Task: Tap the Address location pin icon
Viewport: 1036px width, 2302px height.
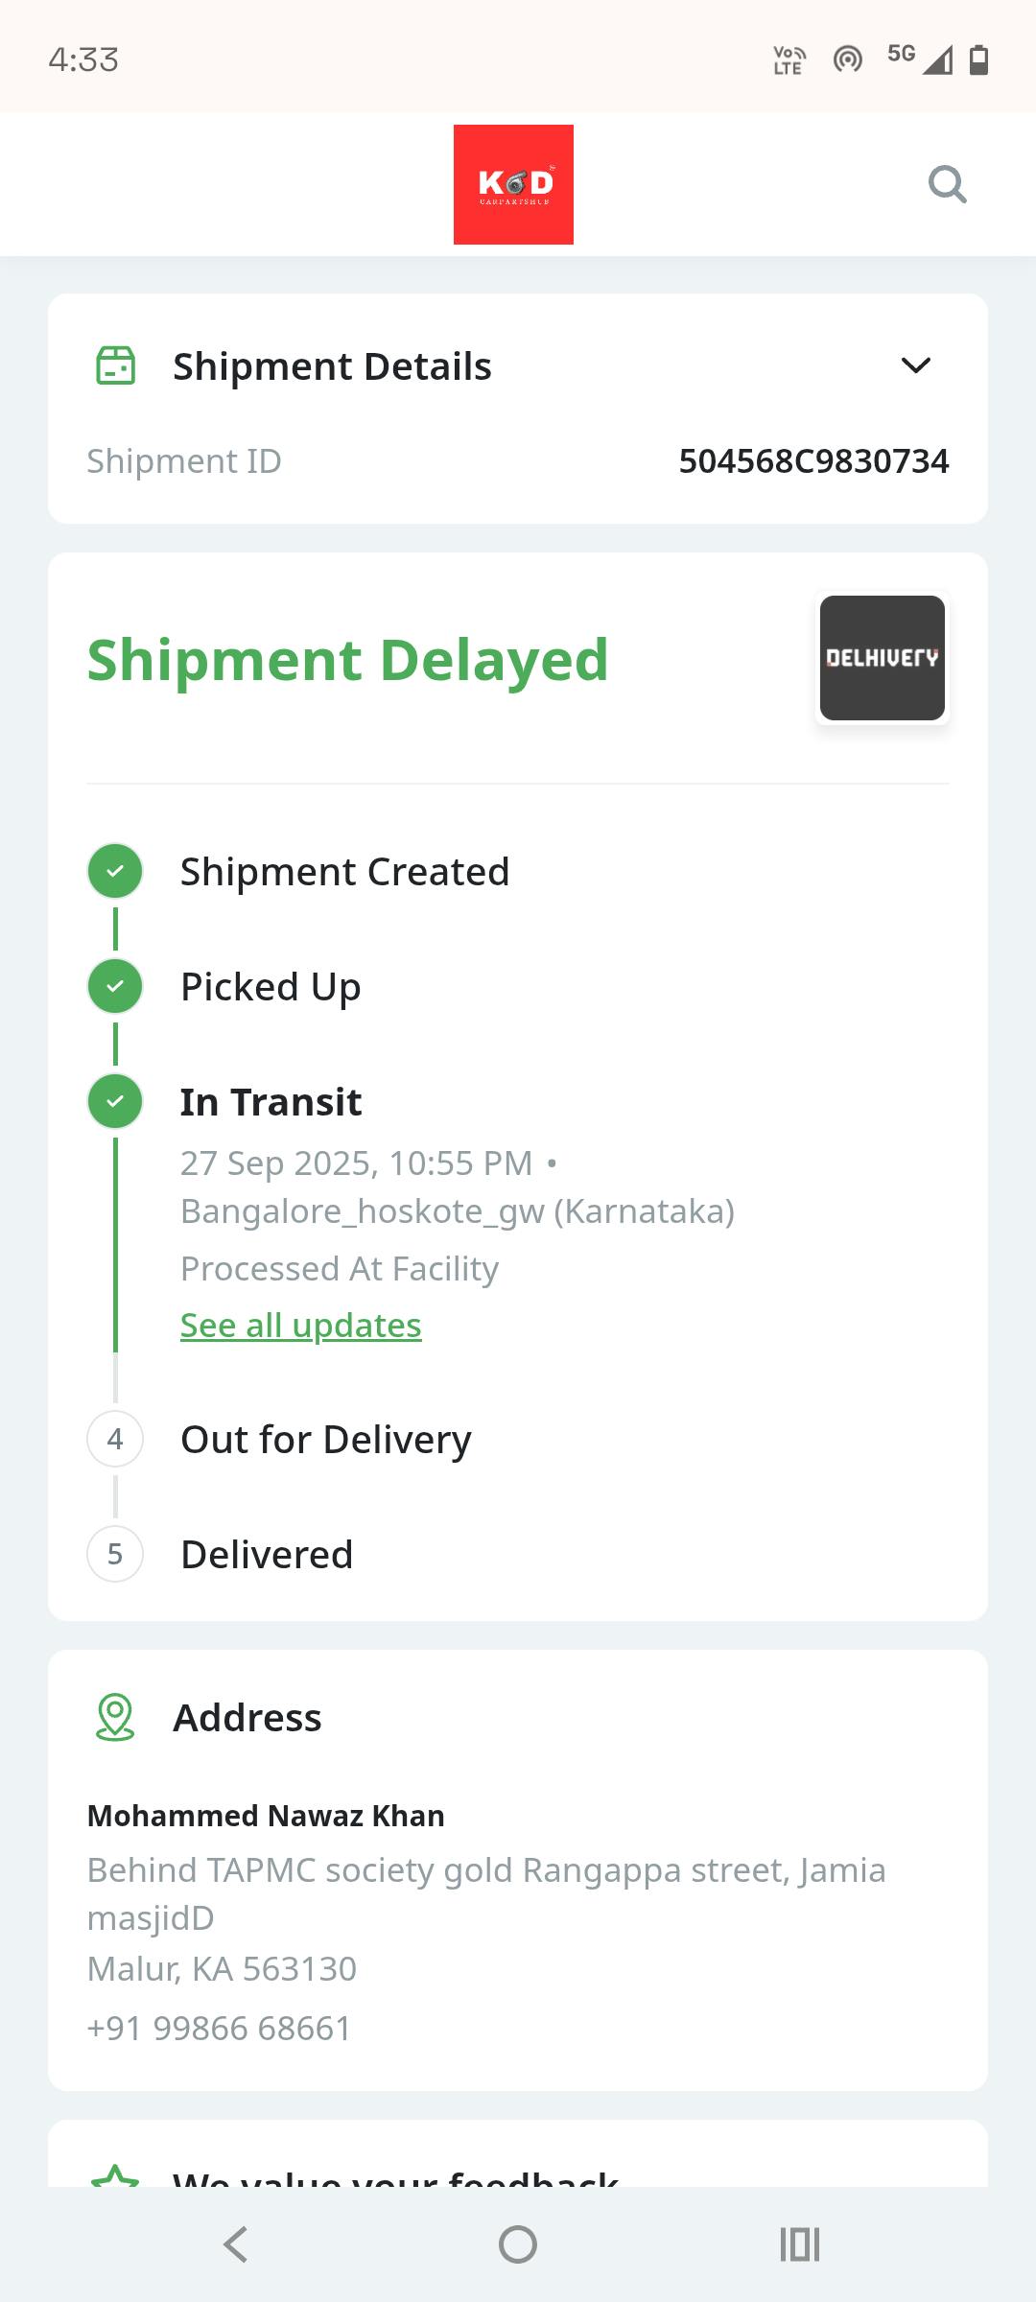Action: [x=115, y=1717]
